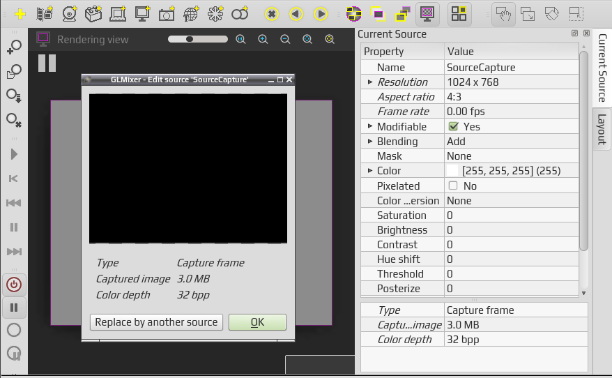Click zoom reset 1:1 magnifier icon
This screenshot has height=378, width=612.
[x=240, y=39]
